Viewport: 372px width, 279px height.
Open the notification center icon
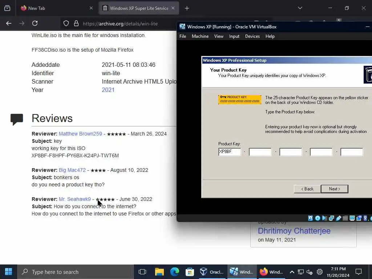tap(359, 272)
